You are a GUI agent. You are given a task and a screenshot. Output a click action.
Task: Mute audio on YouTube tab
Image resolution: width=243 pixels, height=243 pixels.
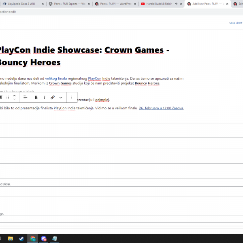[x=176, y=4]
